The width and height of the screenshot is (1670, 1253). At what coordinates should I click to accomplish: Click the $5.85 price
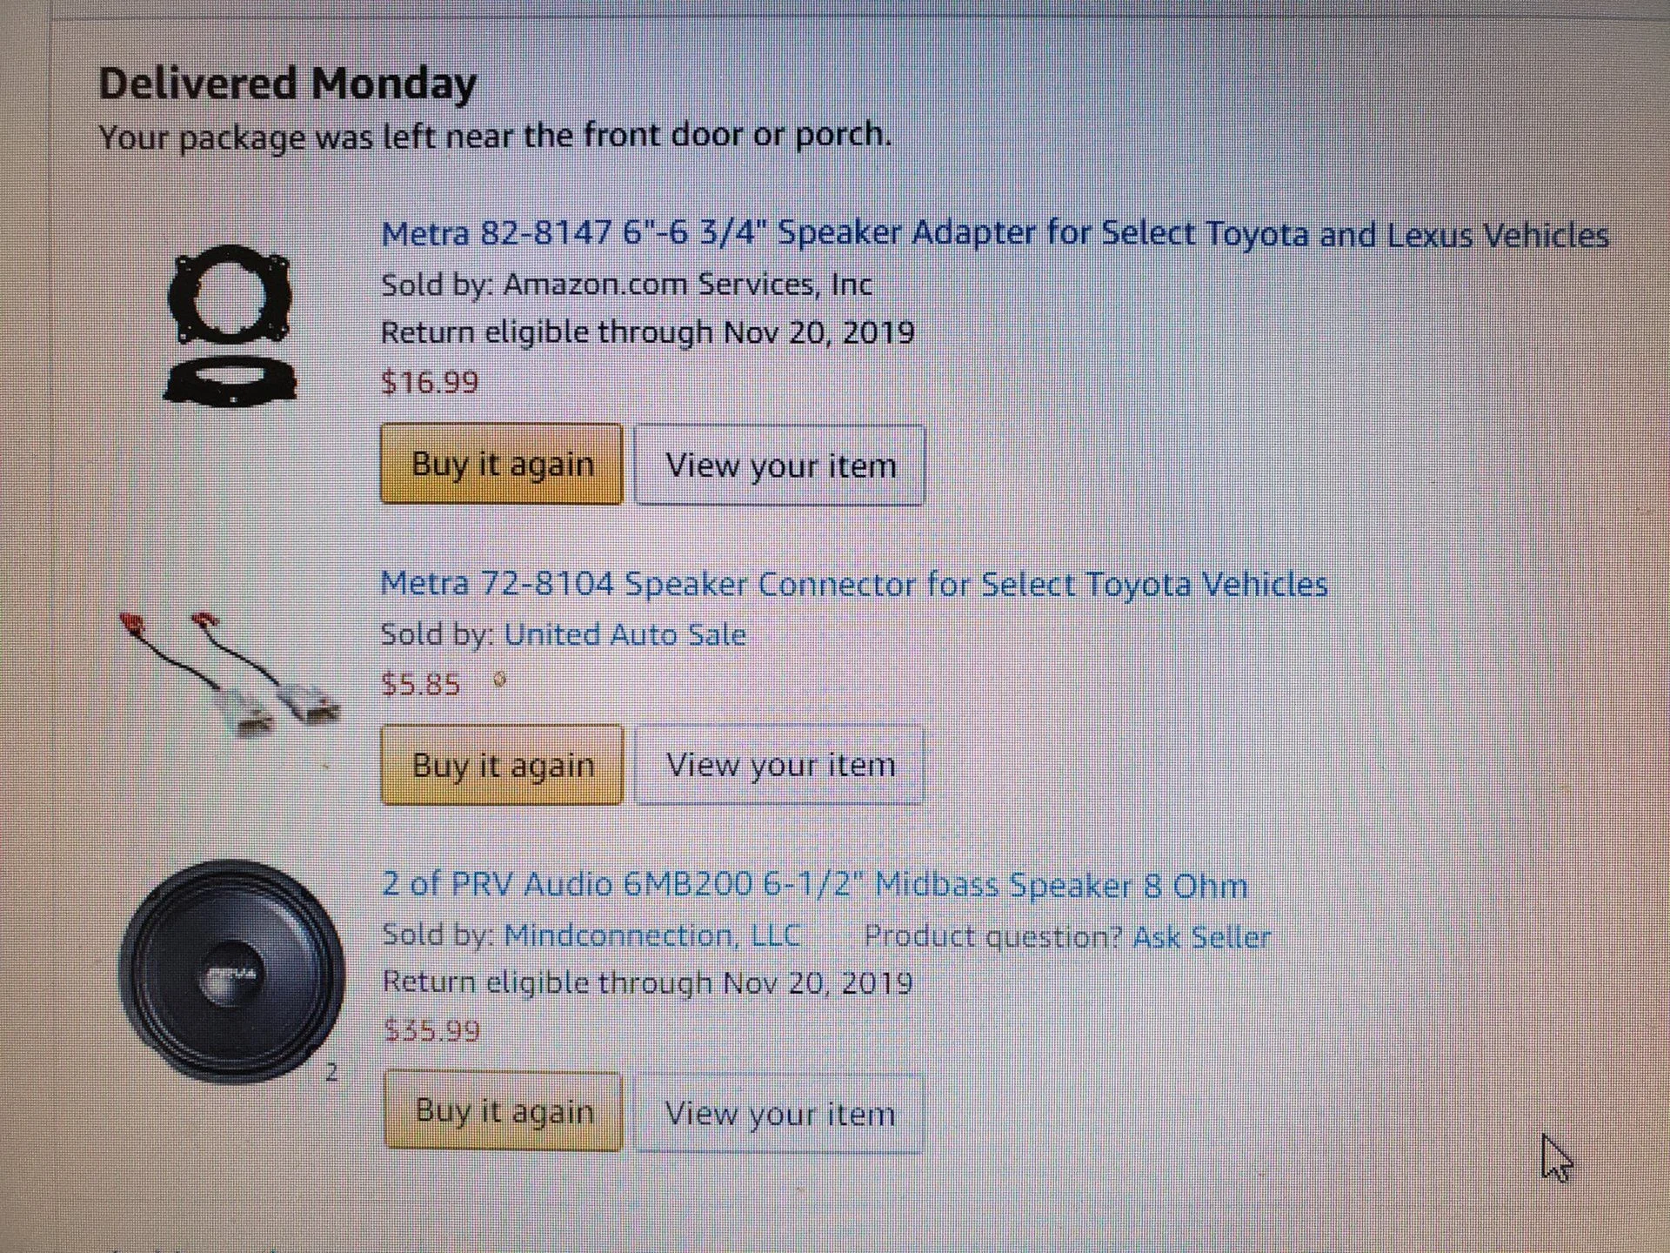(x=421, y=685)
